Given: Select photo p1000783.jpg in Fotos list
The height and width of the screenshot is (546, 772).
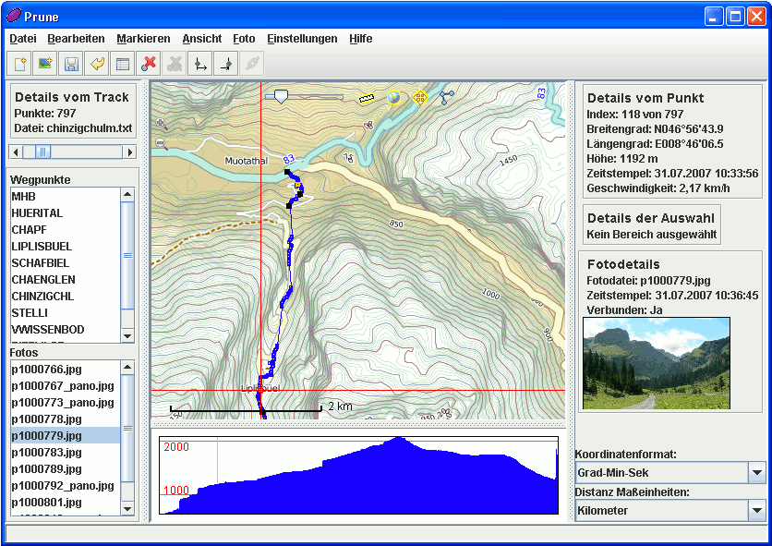Looking at the screenshot, I should pyautogui.click(x=47, y=453).
